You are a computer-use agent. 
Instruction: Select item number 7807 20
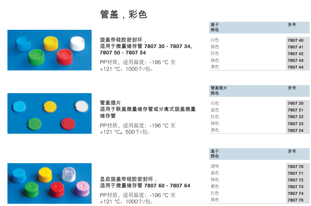(x=295, y=103)
